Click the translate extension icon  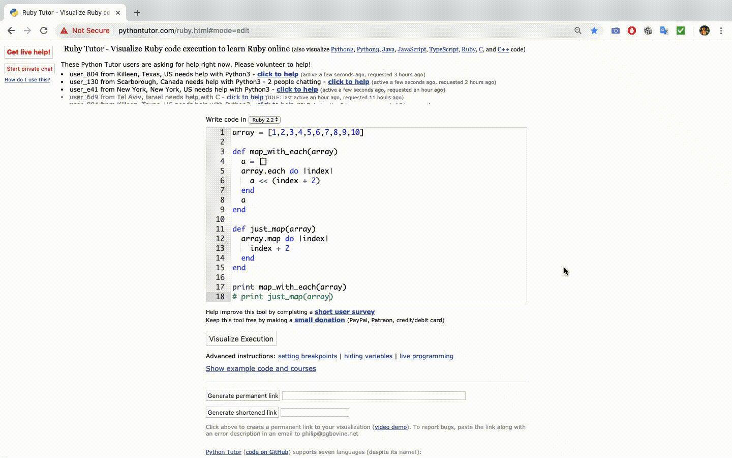click(x=664, y=31)
